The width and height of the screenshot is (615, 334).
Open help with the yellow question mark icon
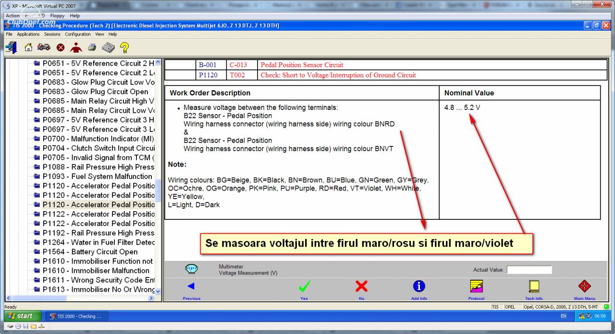pyautogui.click(x=124, y=48)
